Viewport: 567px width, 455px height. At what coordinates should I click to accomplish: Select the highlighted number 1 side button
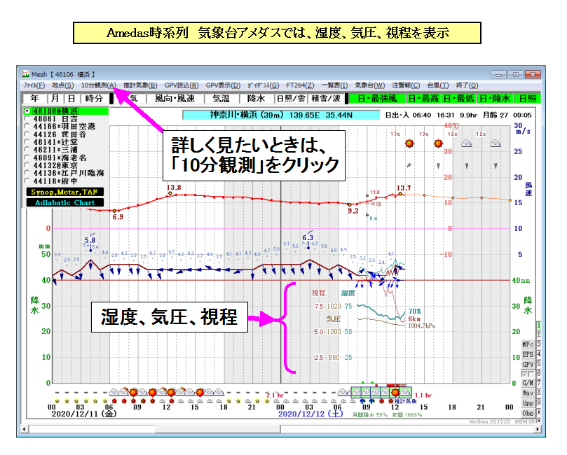(539, 325)
